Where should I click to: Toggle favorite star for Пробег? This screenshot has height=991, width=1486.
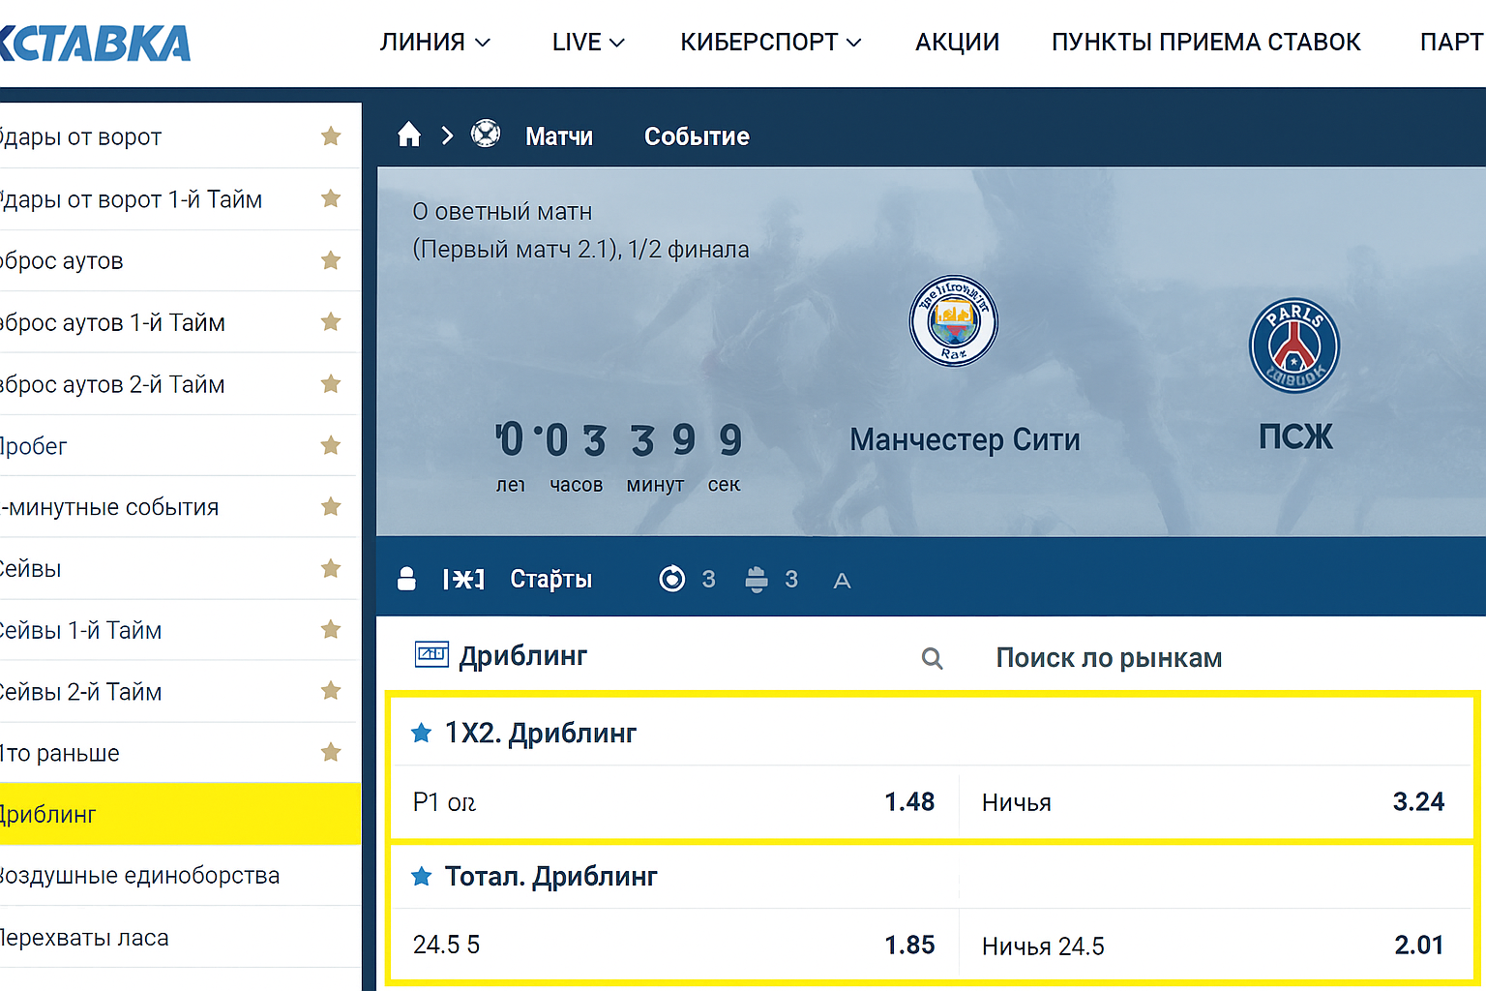pos(331,445)
